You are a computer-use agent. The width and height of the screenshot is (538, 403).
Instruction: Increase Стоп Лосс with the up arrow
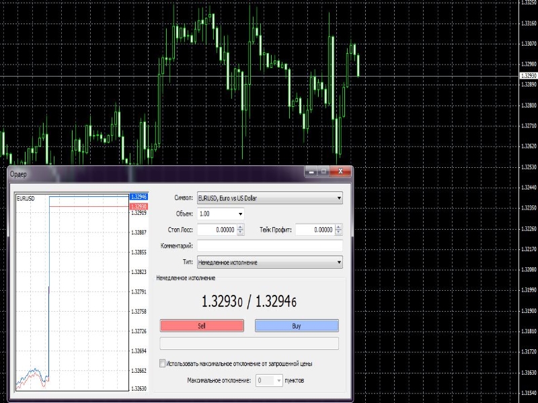(241, 227)
